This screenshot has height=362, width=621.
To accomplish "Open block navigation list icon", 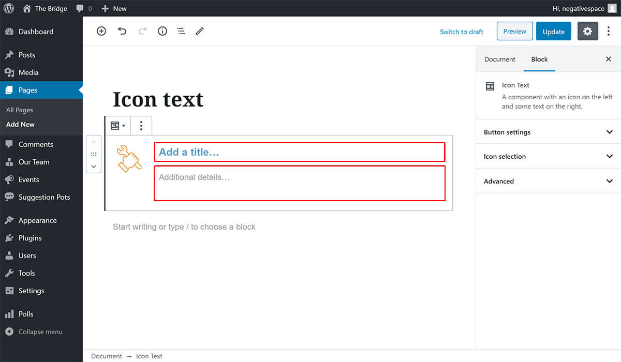I will (181, 31).
